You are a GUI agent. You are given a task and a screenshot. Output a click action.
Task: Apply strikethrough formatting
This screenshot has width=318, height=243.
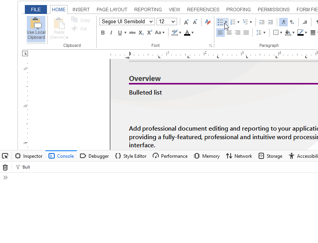[132, 33]
